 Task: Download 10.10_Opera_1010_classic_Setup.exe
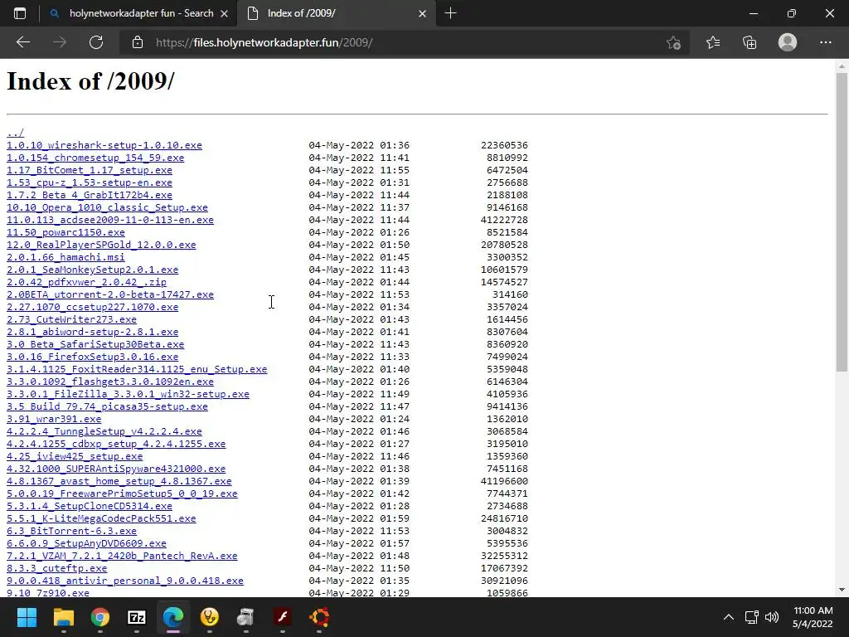107,207
